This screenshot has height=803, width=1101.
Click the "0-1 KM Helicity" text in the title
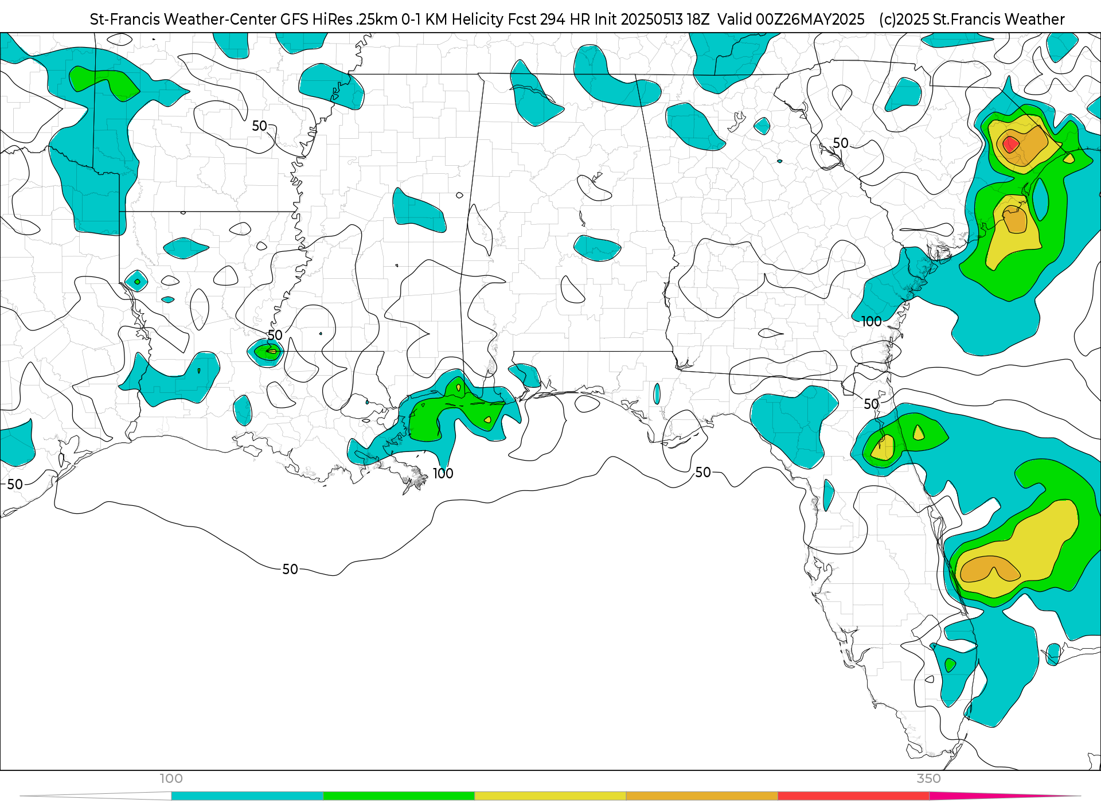(x=452, y=20)
